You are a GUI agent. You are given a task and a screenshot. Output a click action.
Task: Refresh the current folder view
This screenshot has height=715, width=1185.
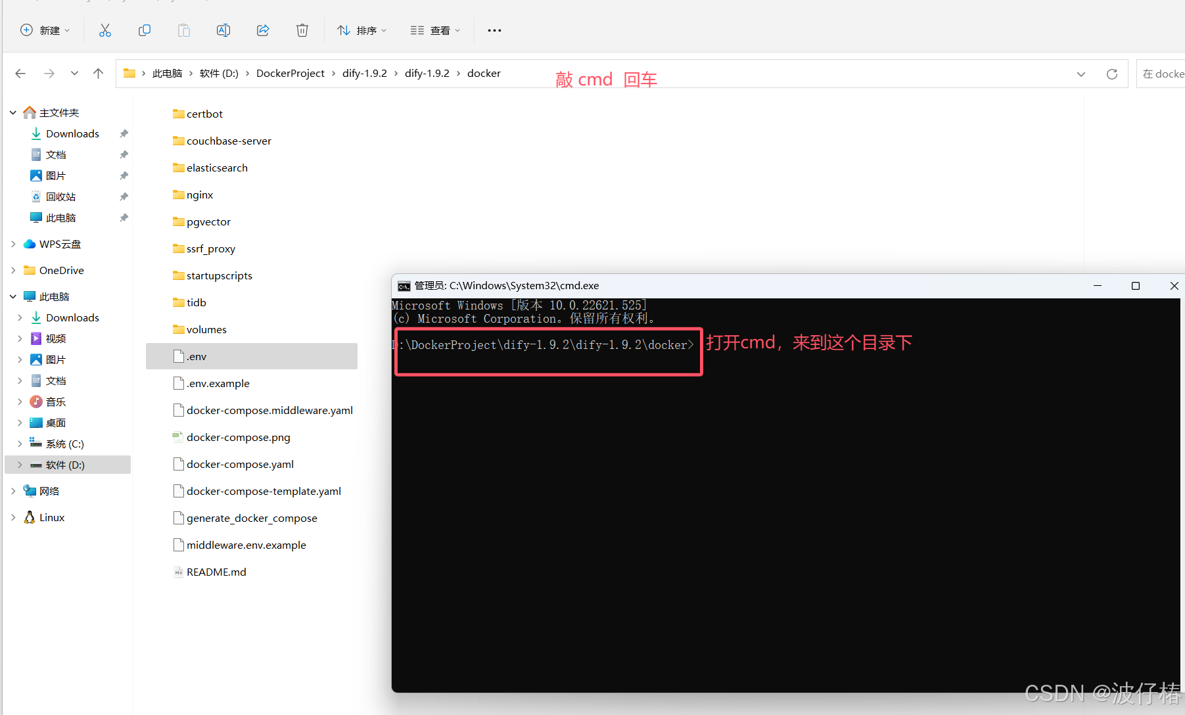tap(1112, 74)
